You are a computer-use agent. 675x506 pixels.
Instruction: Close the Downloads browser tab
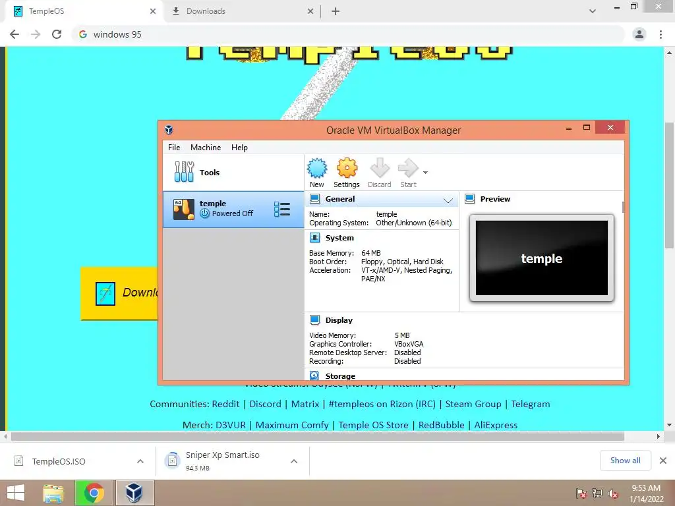click(x=310, y=11)
